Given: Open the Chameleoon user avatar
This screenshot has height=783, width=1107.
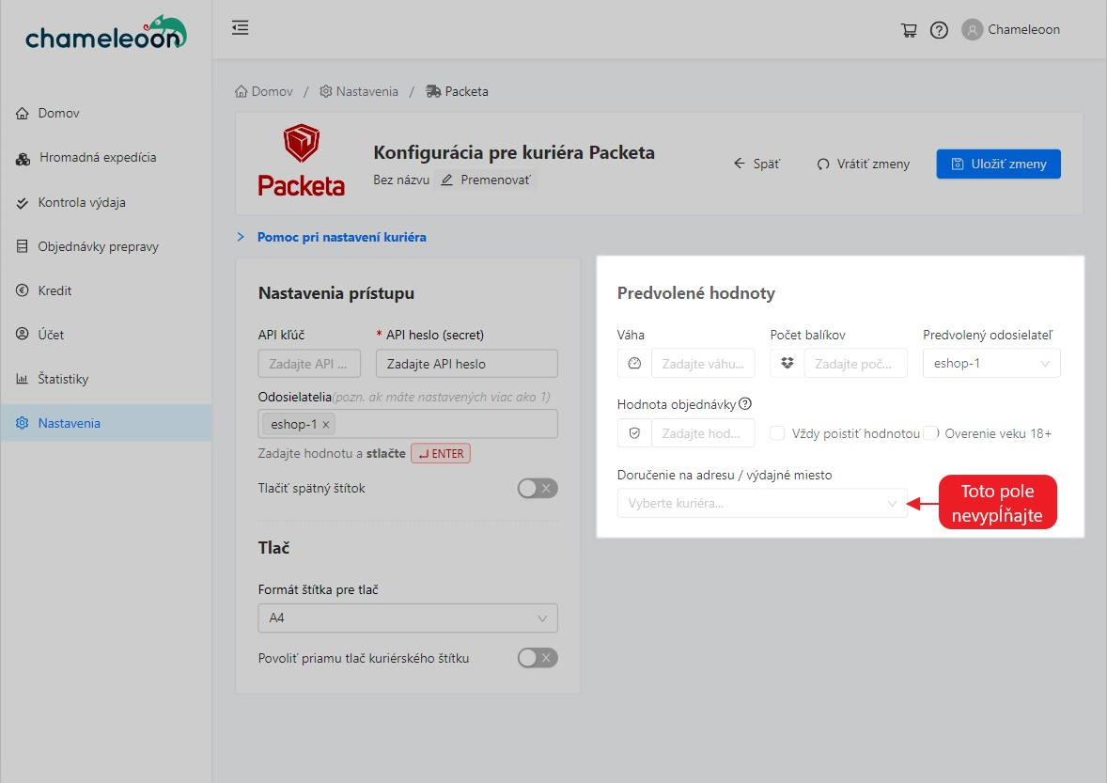Looking at the screenshot, I should pos(972,30).
